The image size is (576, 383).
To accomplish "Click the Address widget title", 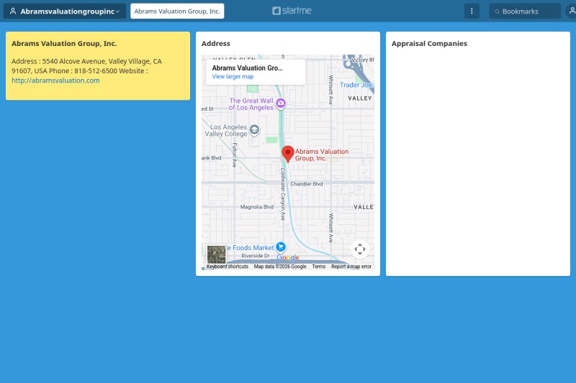I will point(215,43).
